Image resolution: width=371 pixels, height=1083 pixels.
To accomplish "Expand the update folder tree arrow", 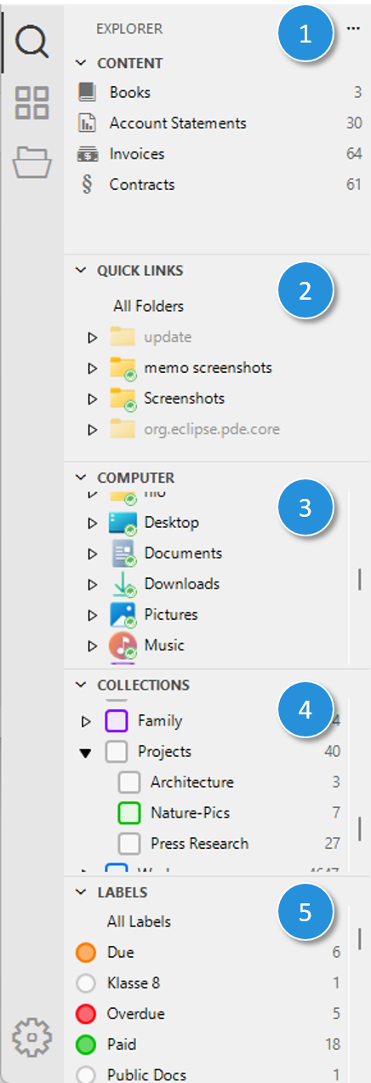I will pos(93,338).
